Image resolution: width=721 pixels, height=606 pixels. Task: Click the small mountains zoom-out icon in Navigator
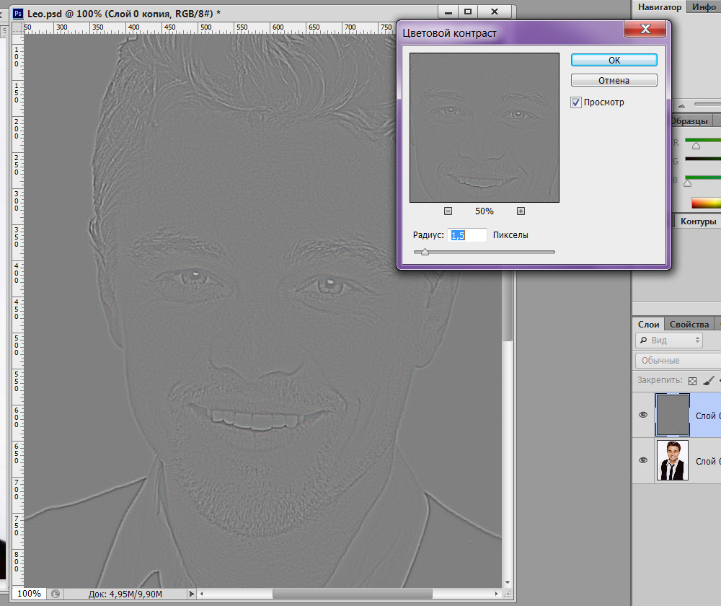681,105
